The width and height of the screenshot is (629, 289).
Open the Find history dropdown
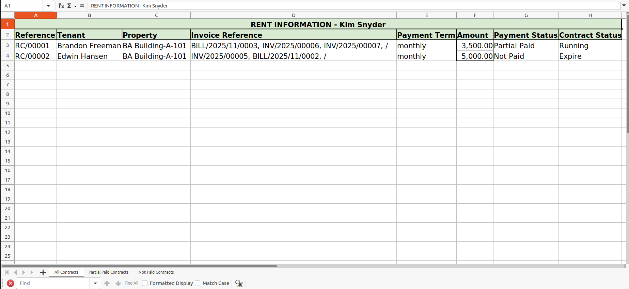[x=95, y=283]
